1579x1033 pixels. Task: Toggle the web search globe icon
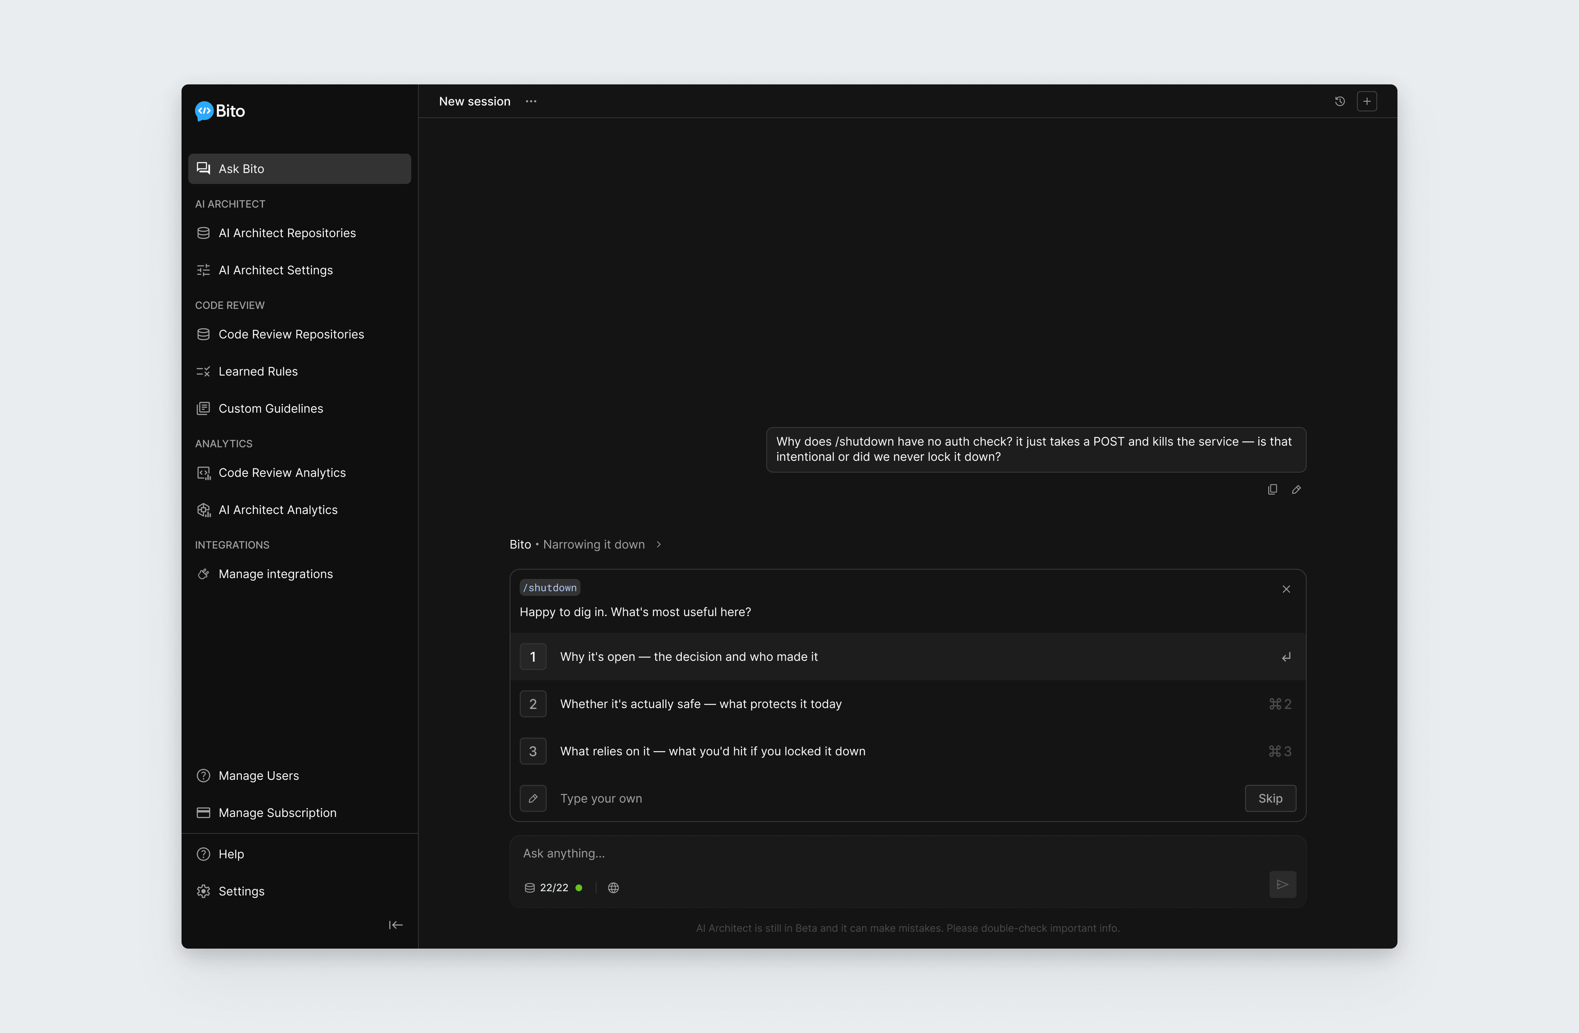pos(614,888)
